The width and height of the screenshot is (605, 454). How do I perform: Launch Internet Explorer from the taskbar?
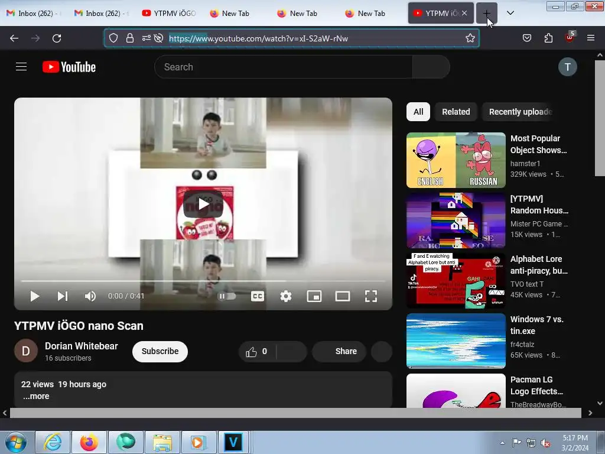pyautogui.click(x=53, y=442)
